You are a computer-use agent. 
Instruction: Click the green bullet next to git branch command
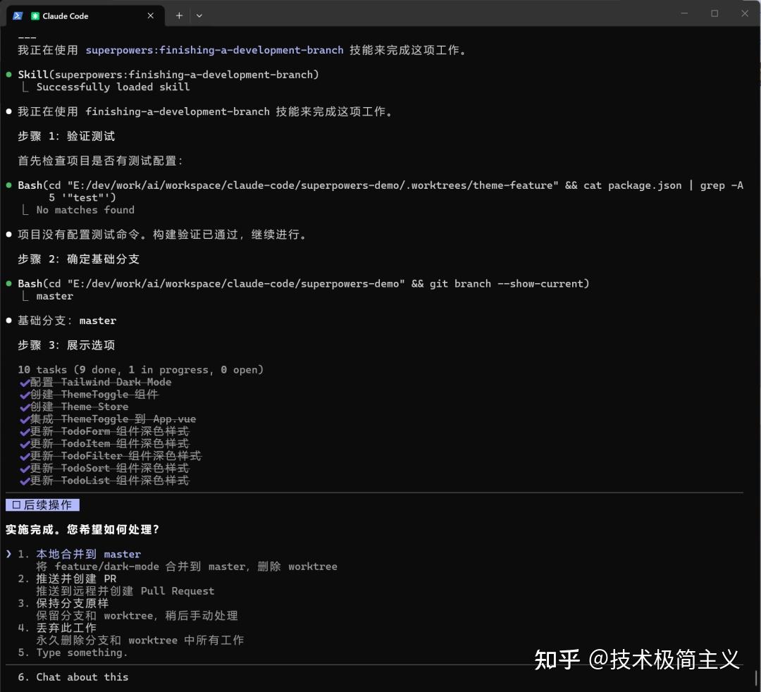[x=8, y=283]
